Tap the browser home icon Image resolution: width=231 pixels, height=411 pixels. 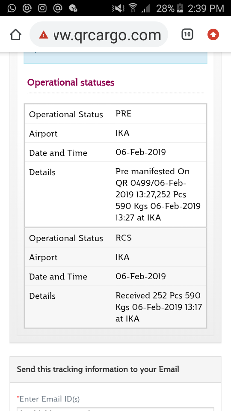point(15,35)
